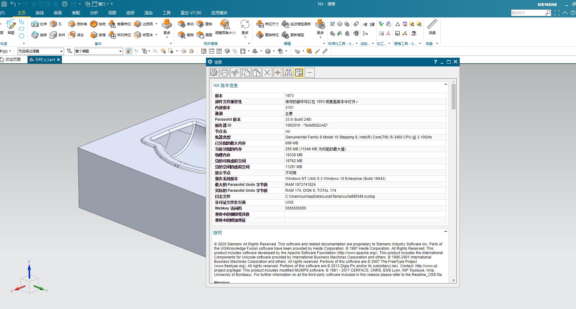
Task: Collapse the NX 版本信息 section
Action: pyautogui.click(x=446, y=84)
